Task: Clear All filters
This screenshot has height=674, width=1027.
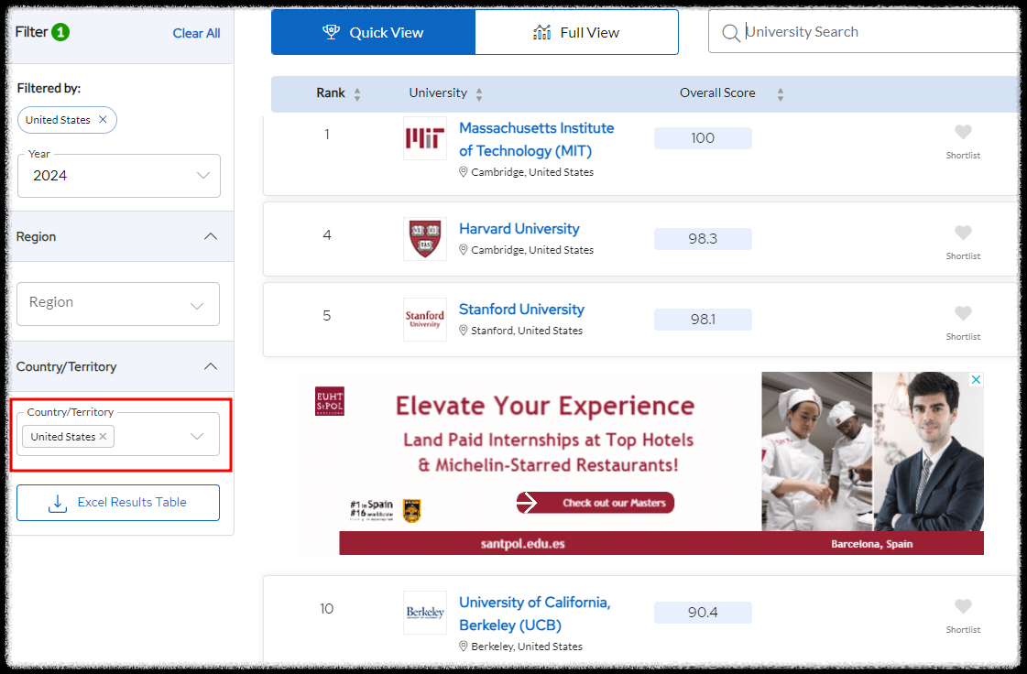Action: pyautogui.click(x=196, y=33)
